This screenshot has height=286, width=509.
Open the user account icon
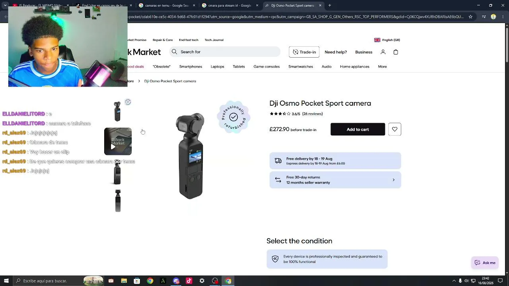coord(383,52)
